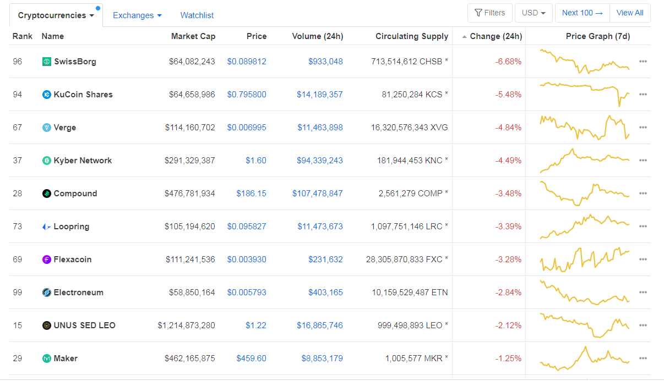Image resolution: width=664 pixels, height=381 pixels.
Task: Open the USD currency selector
Action: (x=534, y=13)
